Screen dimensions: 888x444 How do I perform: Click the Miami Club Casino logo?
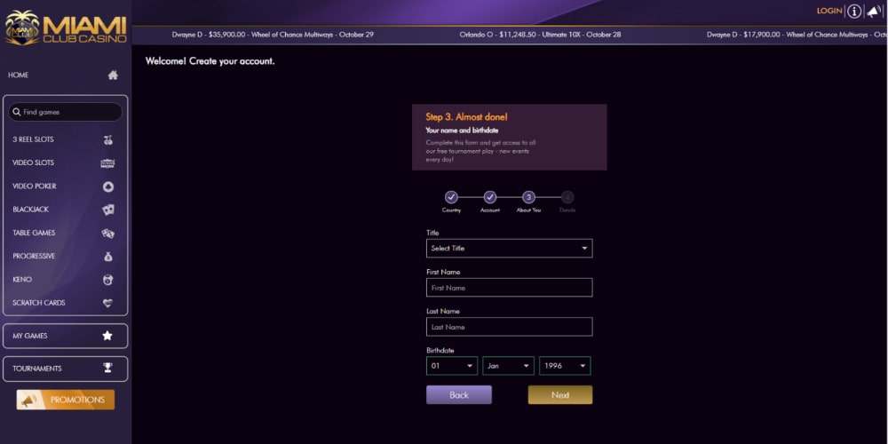coord(66,28)
